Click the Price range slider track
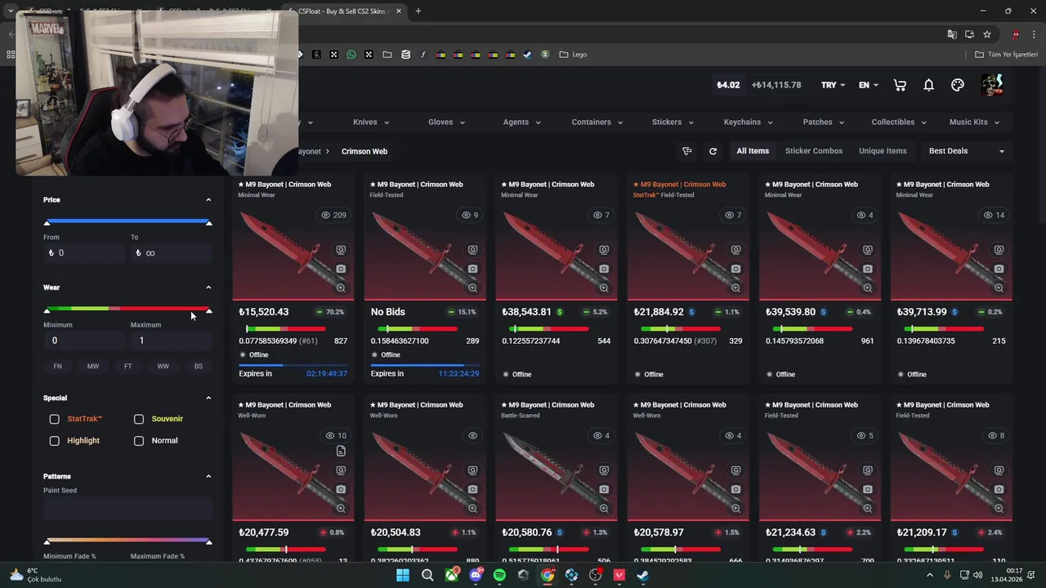1046x588 pixels. coord(127,221)
